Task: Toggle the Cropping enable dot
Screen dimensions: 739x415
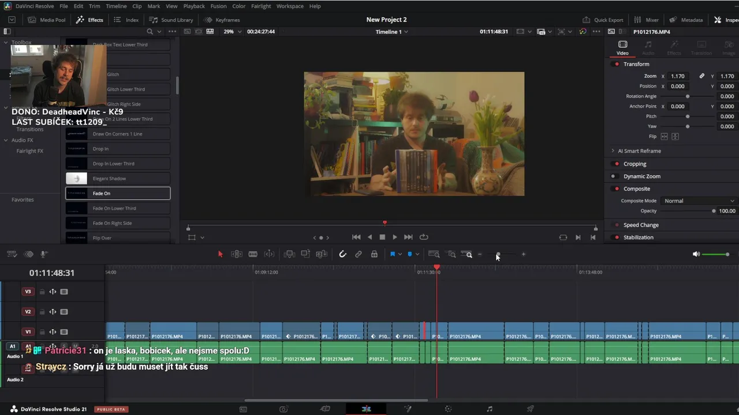Action: [x=617, y=164]
